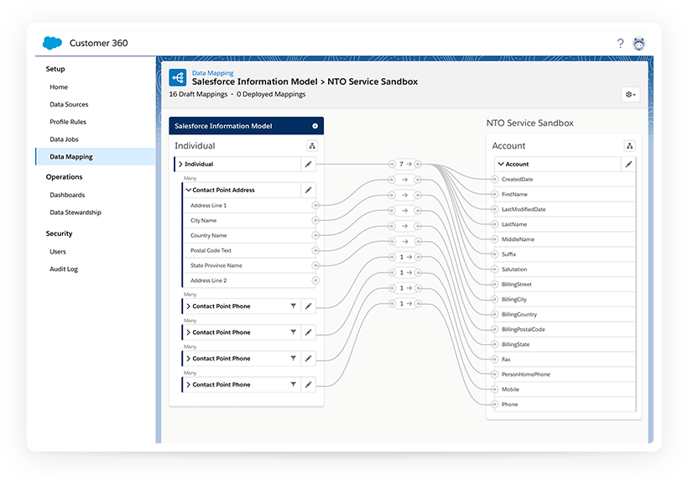
Task: Click the filter icon on first Contact Point Phone
Action: pyautogui.click(x=293, y=306)
